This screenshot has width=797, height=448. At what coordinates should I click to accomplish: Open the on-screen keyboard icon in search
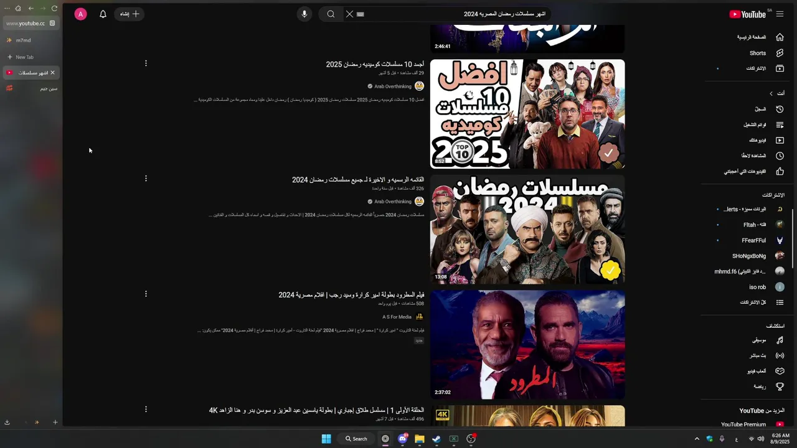pos(360,14)
